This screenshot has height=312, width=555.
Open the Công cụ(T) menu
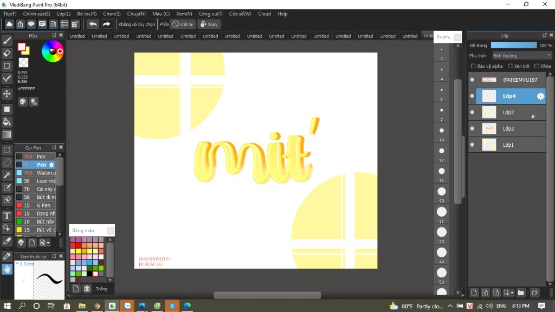(x=210, y=14)
